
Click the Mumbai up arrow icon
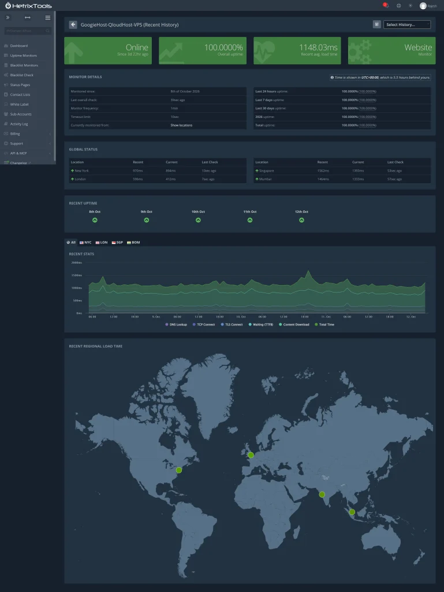tap(257, 179)
